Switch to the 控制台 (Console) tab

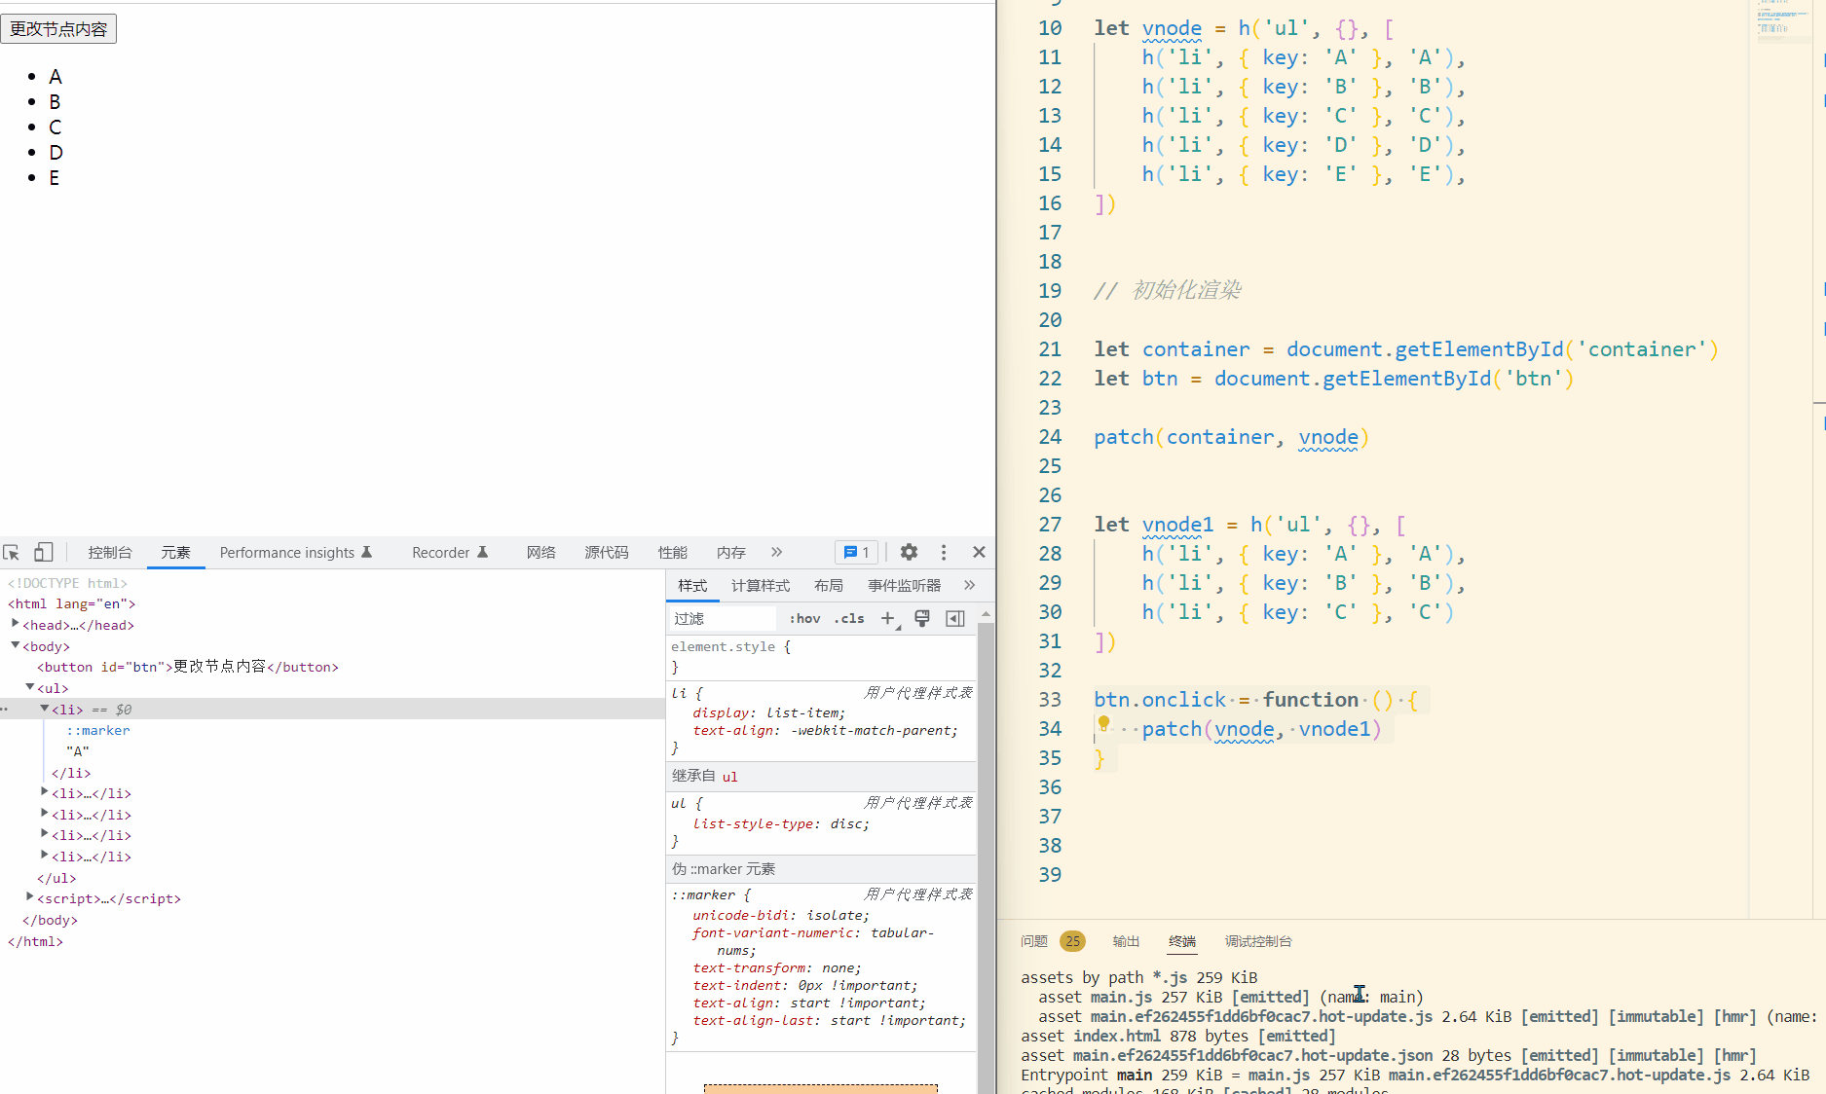pyautogui.click(x=110, y=553)
